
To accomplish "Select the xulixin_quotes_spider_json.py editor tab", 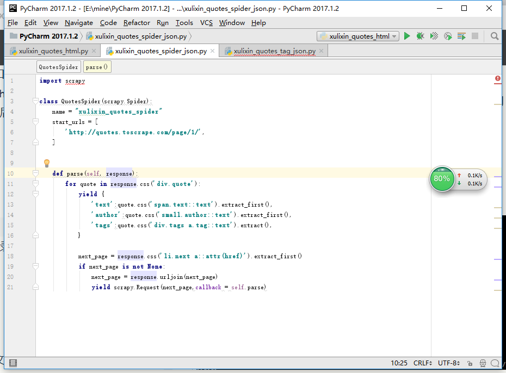I will [x=161, y=51].
